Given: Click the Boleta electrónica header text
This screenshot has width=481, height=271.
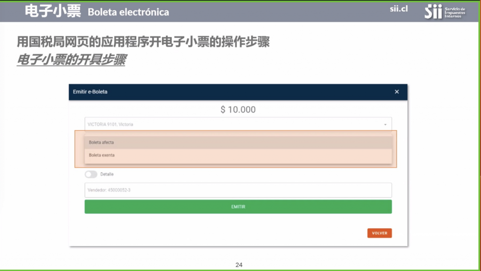Looking at the screenshot, I should (x=128, y=12).
